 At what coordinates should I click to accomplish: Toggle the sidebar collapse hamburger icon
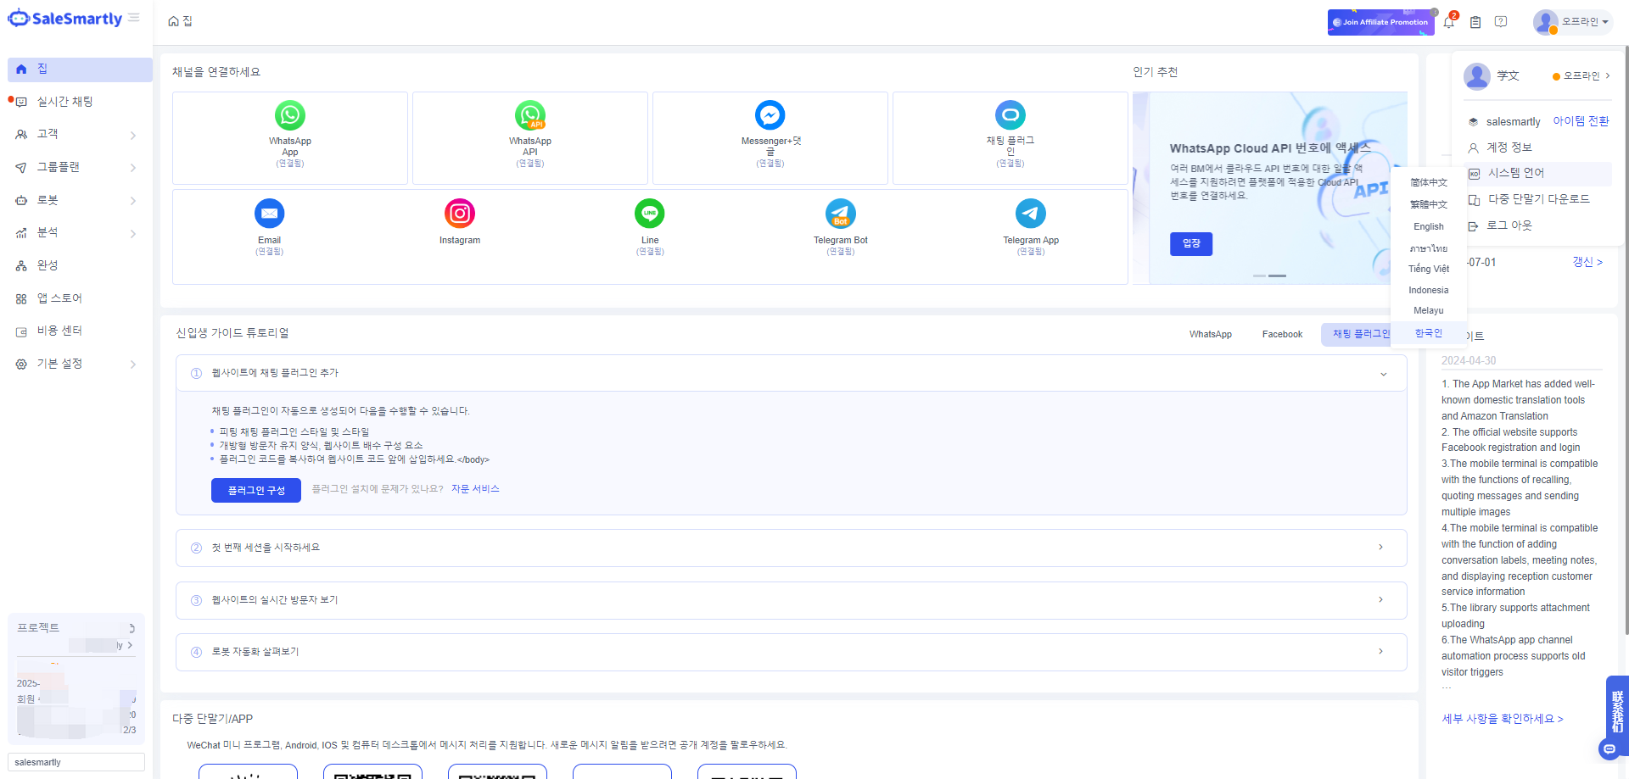click(134, 18)
